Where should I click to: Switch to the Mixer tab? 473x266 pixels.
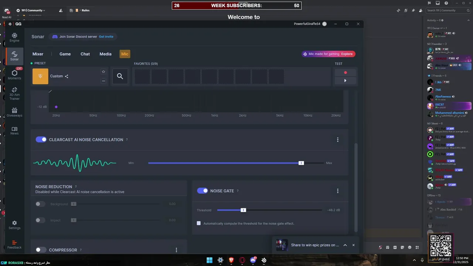(38, 54)
